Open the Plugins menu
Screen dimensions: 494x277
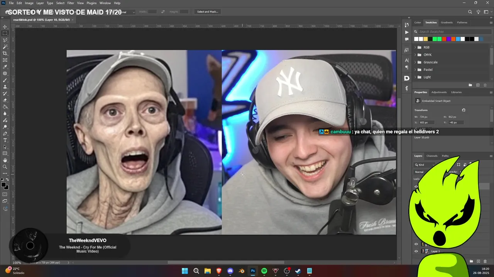(91, 3)
